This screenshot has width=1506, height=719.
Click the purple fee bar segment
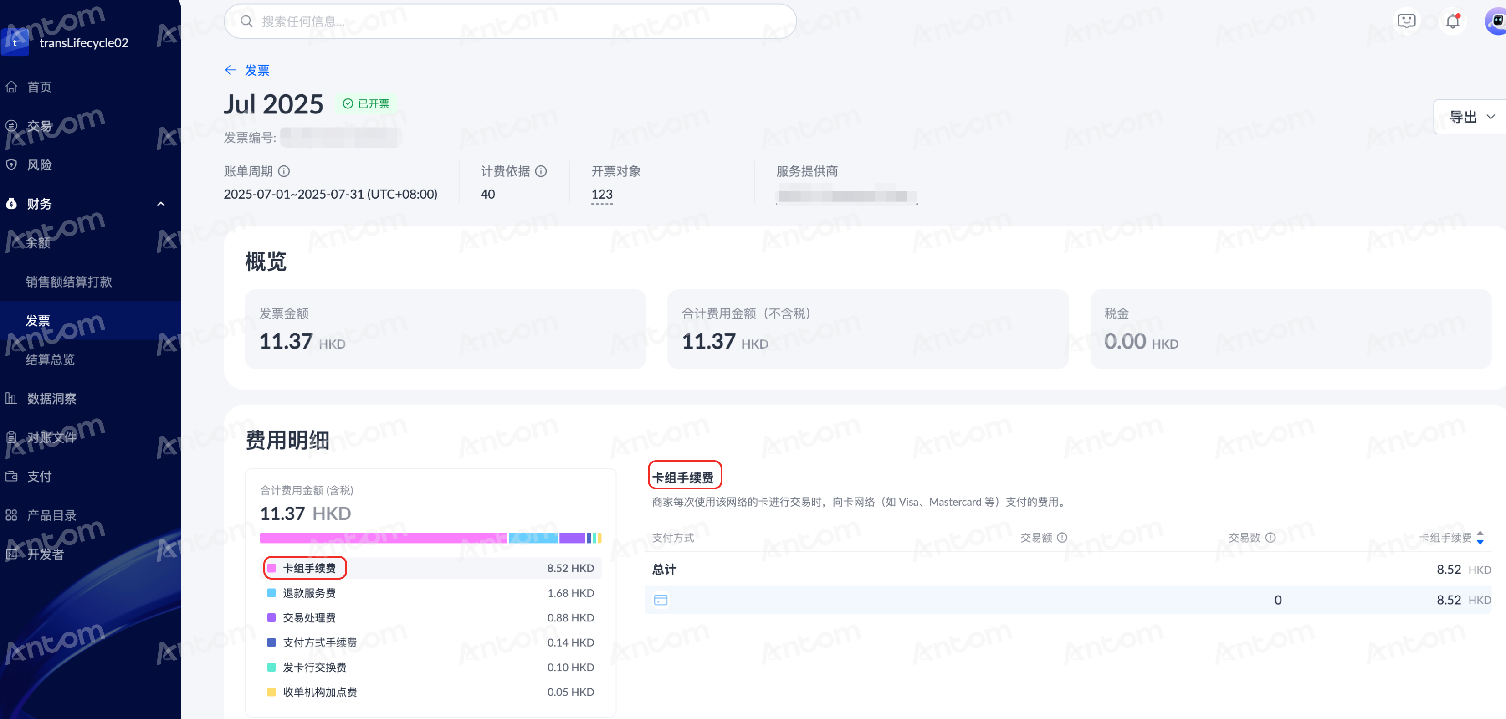572,538
